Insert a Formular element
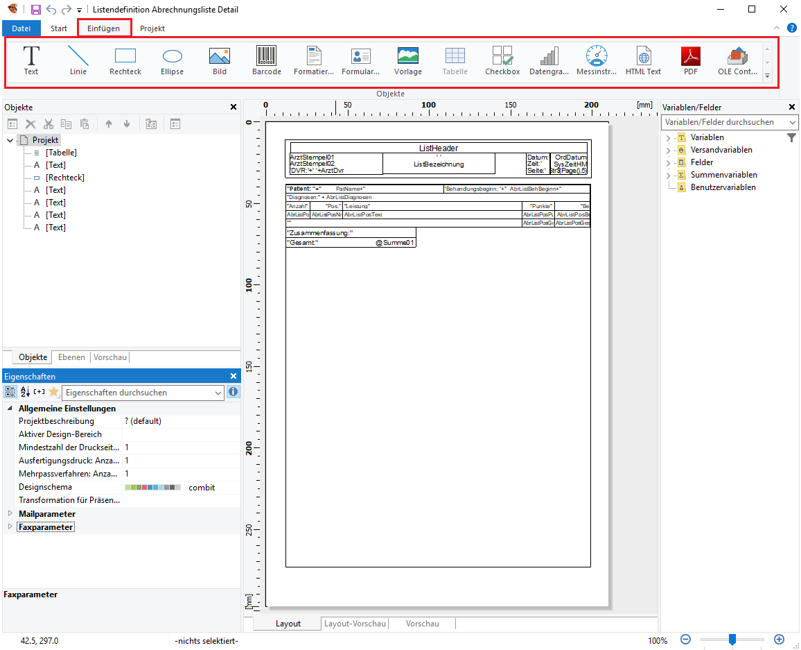The image size is (801, 650). pyautogui.click(x=360, y=60)
